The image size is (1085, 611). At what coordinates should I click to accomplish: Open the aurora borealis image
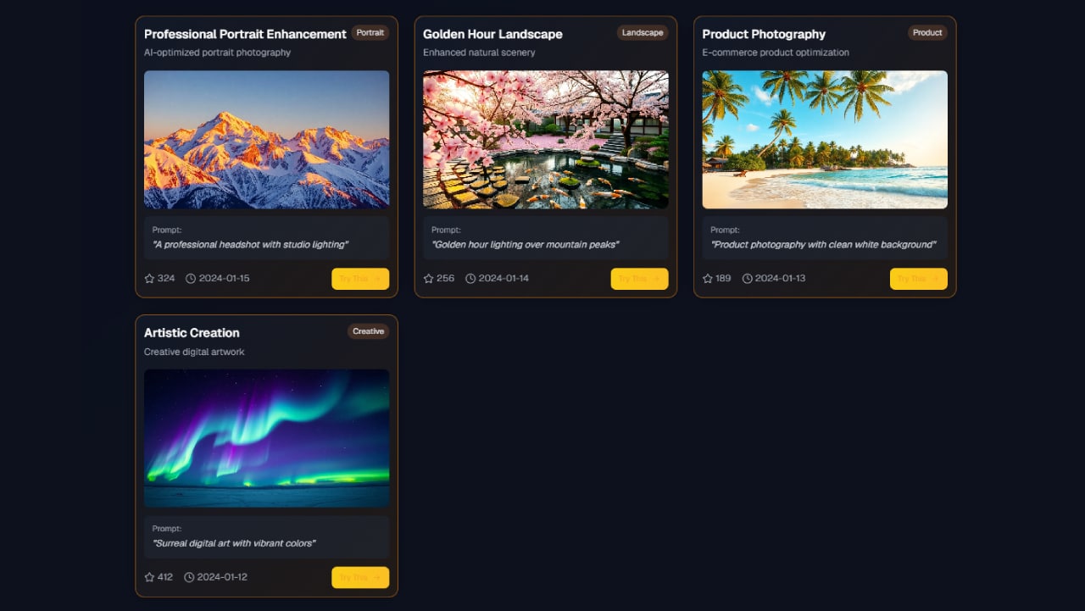tap(266, 438)
